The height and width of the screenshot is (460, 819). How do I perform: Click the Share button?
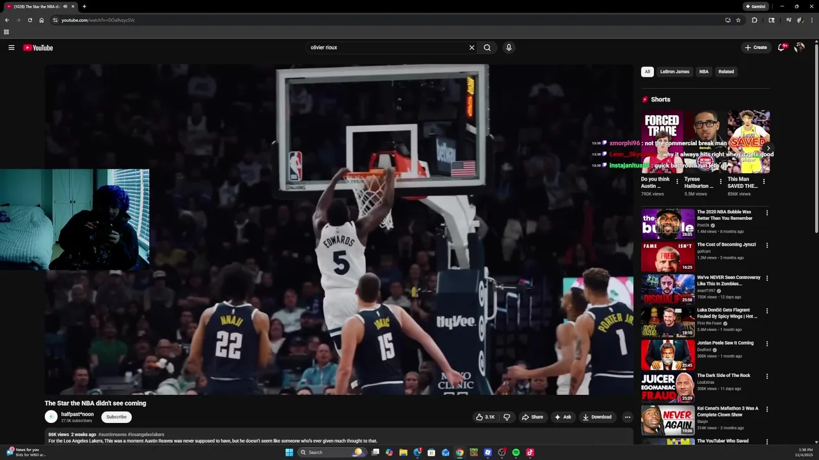[532, 417]
